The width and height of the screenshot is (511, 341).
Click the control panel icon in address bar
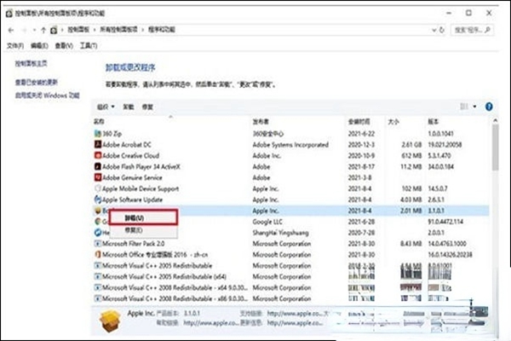click(x=54, y=30)
